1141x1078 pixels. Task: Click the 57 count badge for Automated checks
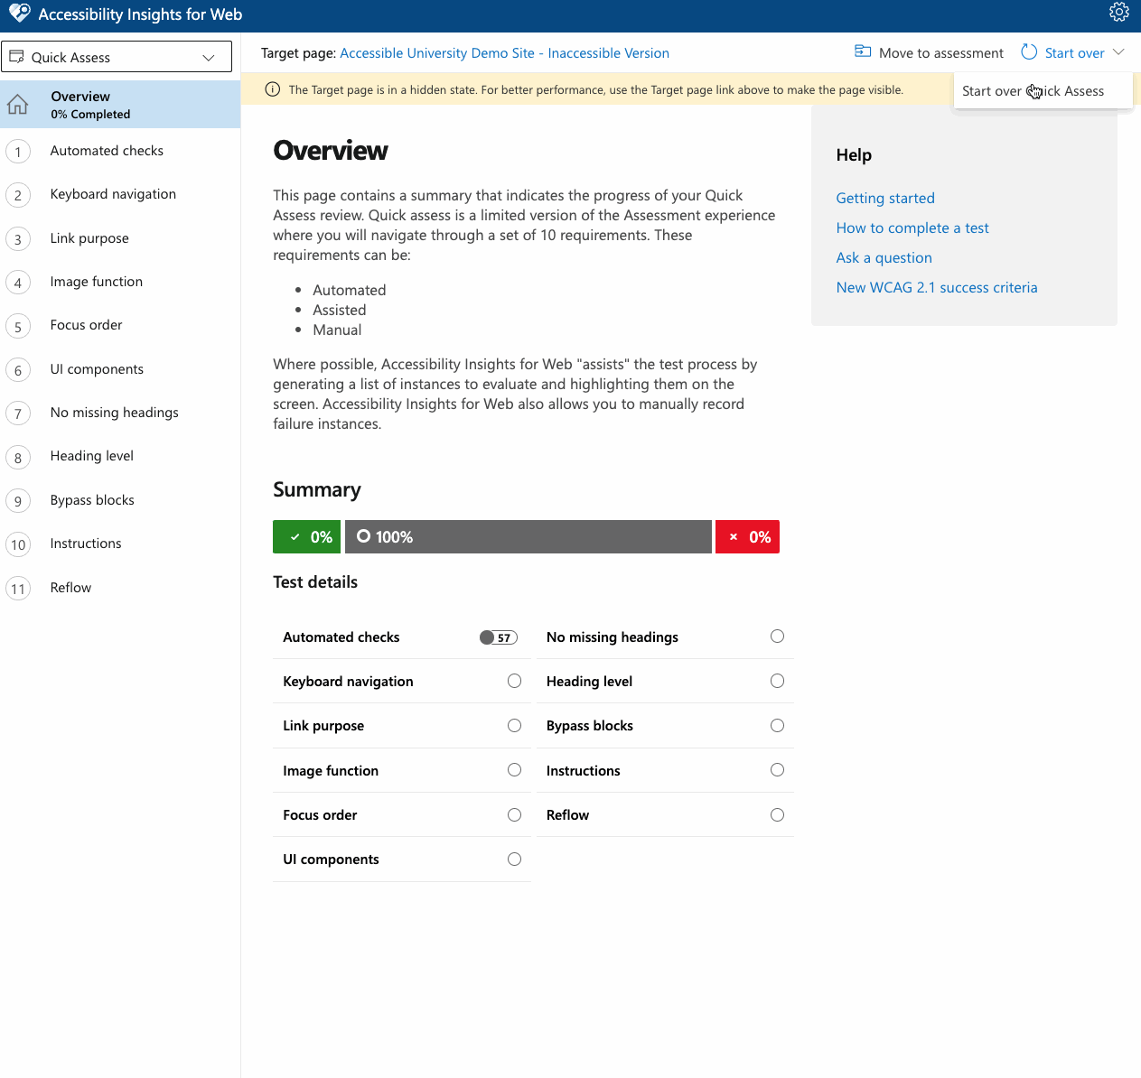click(499, 637)
